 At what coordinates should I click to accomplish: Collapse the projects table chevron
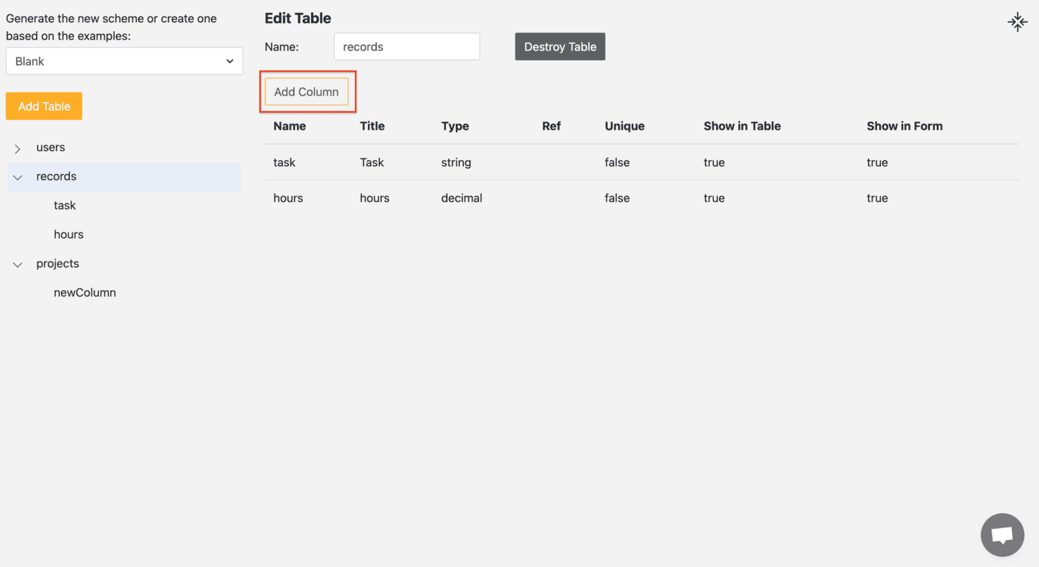(18, 264)
